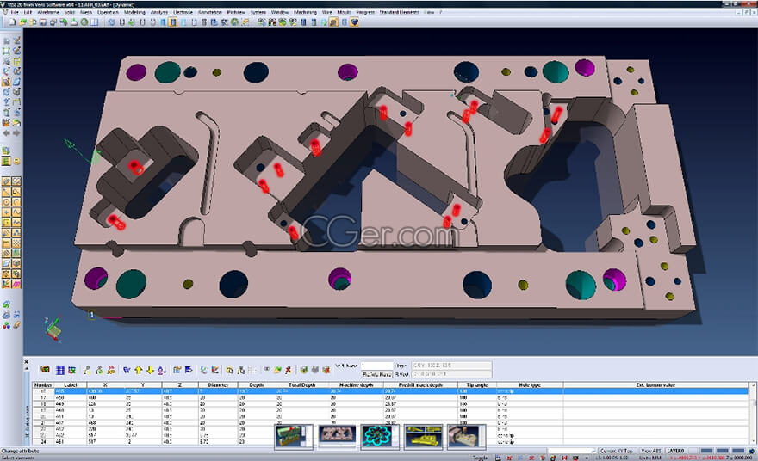This screenshot has height=461, width=758.
Task: Open the Analysis menu
Action: point(159,12)
